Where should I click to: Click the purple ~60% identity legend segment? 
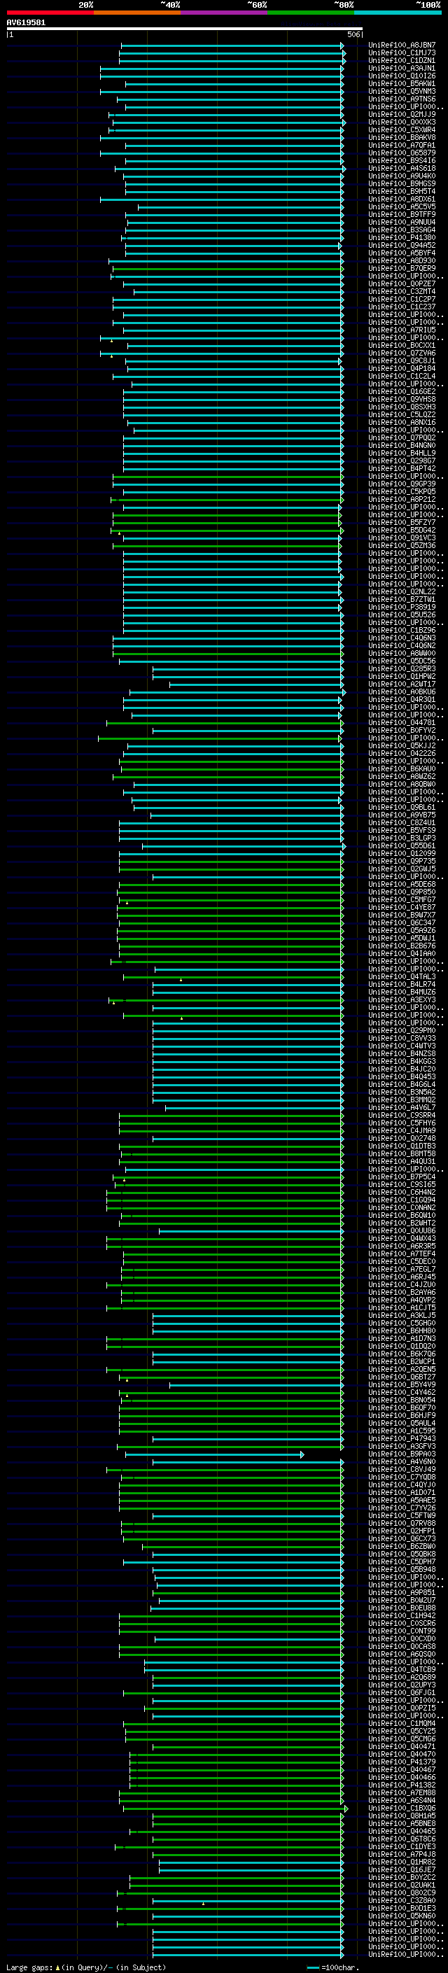tap(225, 13)
